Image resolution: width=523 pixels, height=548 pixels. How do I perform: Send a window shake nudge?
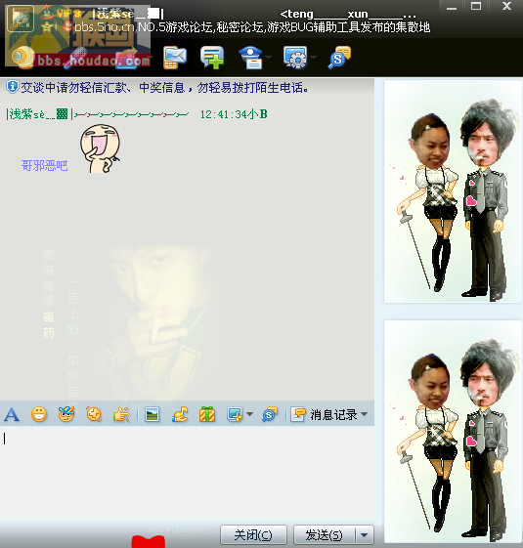pyautogui.click(x=94, y=415)
